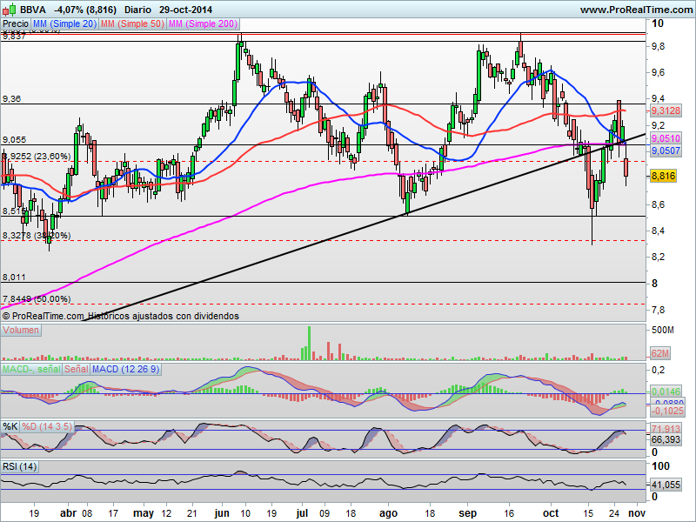Click the 41,055 RSI value tag
696x522 pixels.
coord(666,485)
